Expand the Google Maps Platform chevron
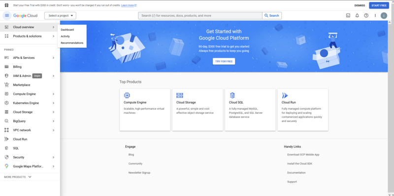 click(53, 166)
